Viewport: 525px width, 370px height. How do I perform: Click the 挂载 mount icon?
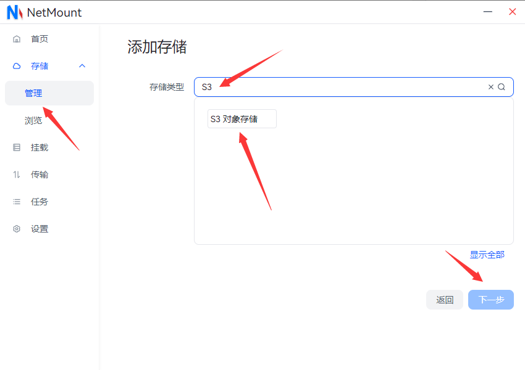pos(17,147)
